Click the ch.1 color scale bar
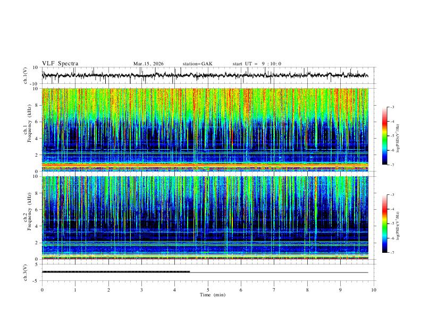Screen dimensions: 421x325 [385, 136]
